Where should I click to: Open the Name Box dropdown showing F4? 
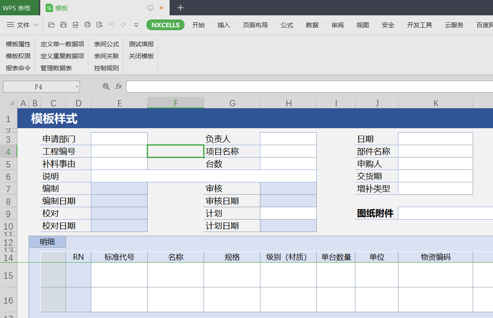coord(77,87)
